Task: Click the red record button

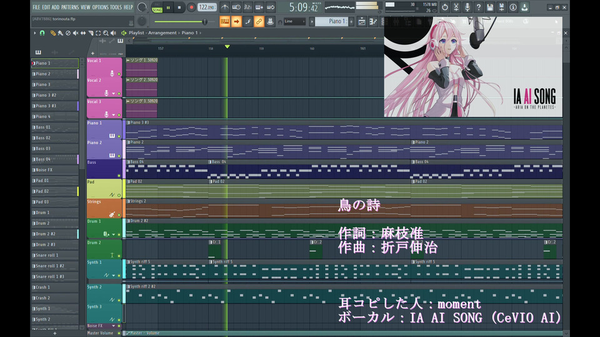Action: point(191,7)
